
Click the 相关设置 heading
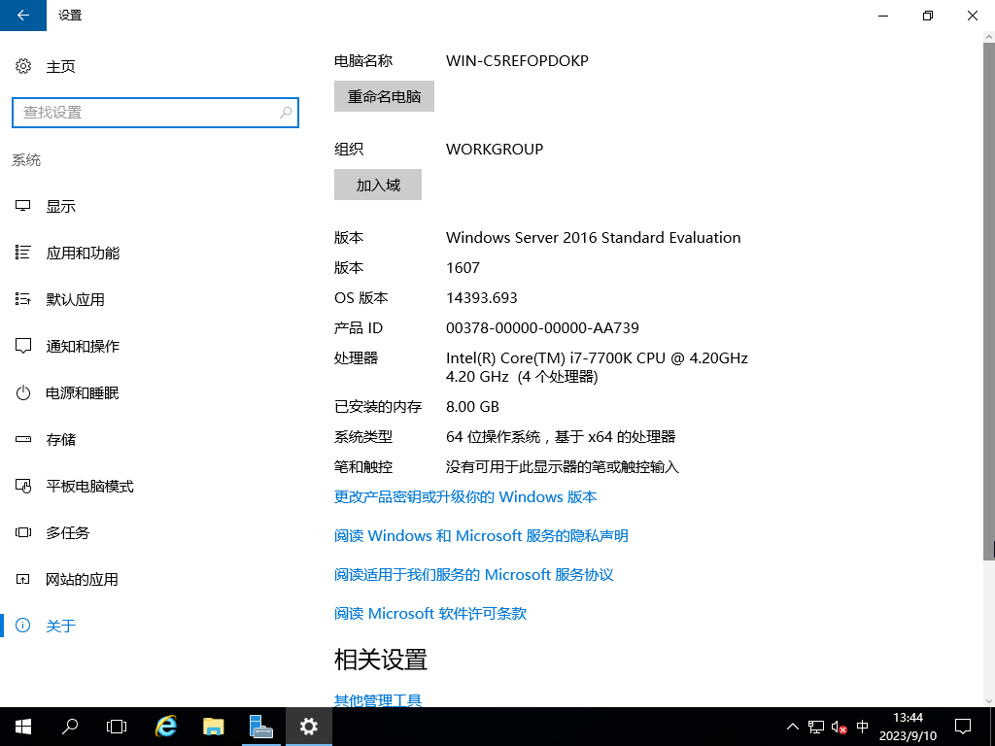pos(381,660)
